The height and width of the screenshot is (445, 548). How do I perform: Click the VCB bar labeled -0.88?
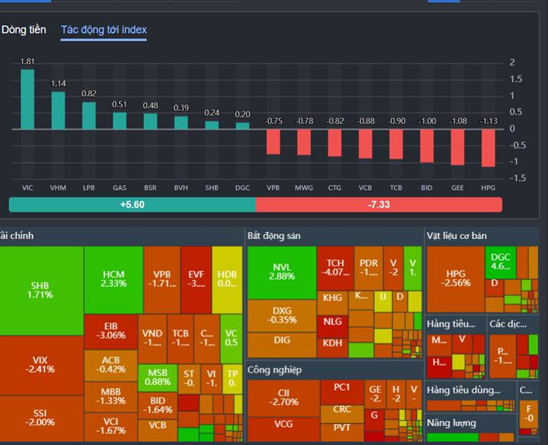click(365, 144)
